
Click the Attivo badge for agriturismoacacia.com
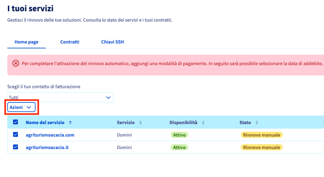click(179, 135)
